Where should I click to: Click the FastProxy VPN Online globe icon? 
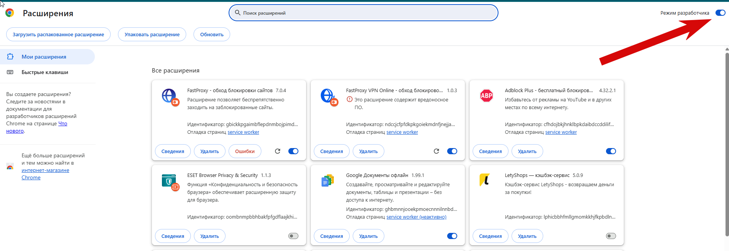[x=329, y=96]
